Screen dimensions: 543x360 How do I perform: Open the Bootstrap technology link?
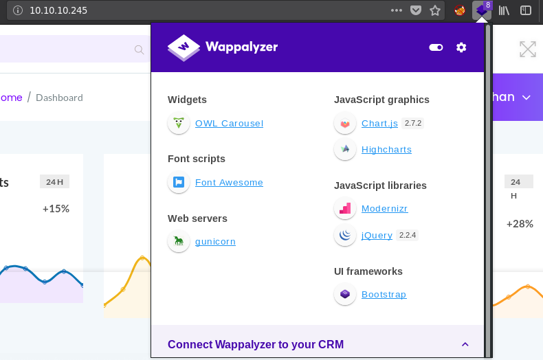point(384,295)
